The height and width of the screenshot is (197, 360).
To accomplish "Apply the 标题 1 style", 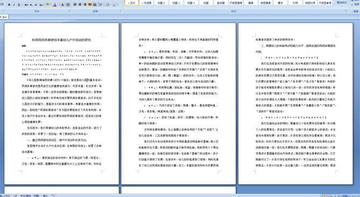I will pyautogui.click(x=161, y=3).
